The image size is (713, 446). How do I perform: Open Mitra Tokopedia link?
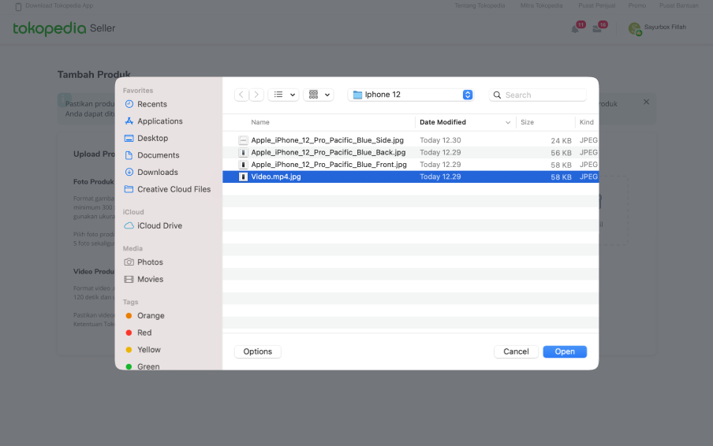(541, 6)
